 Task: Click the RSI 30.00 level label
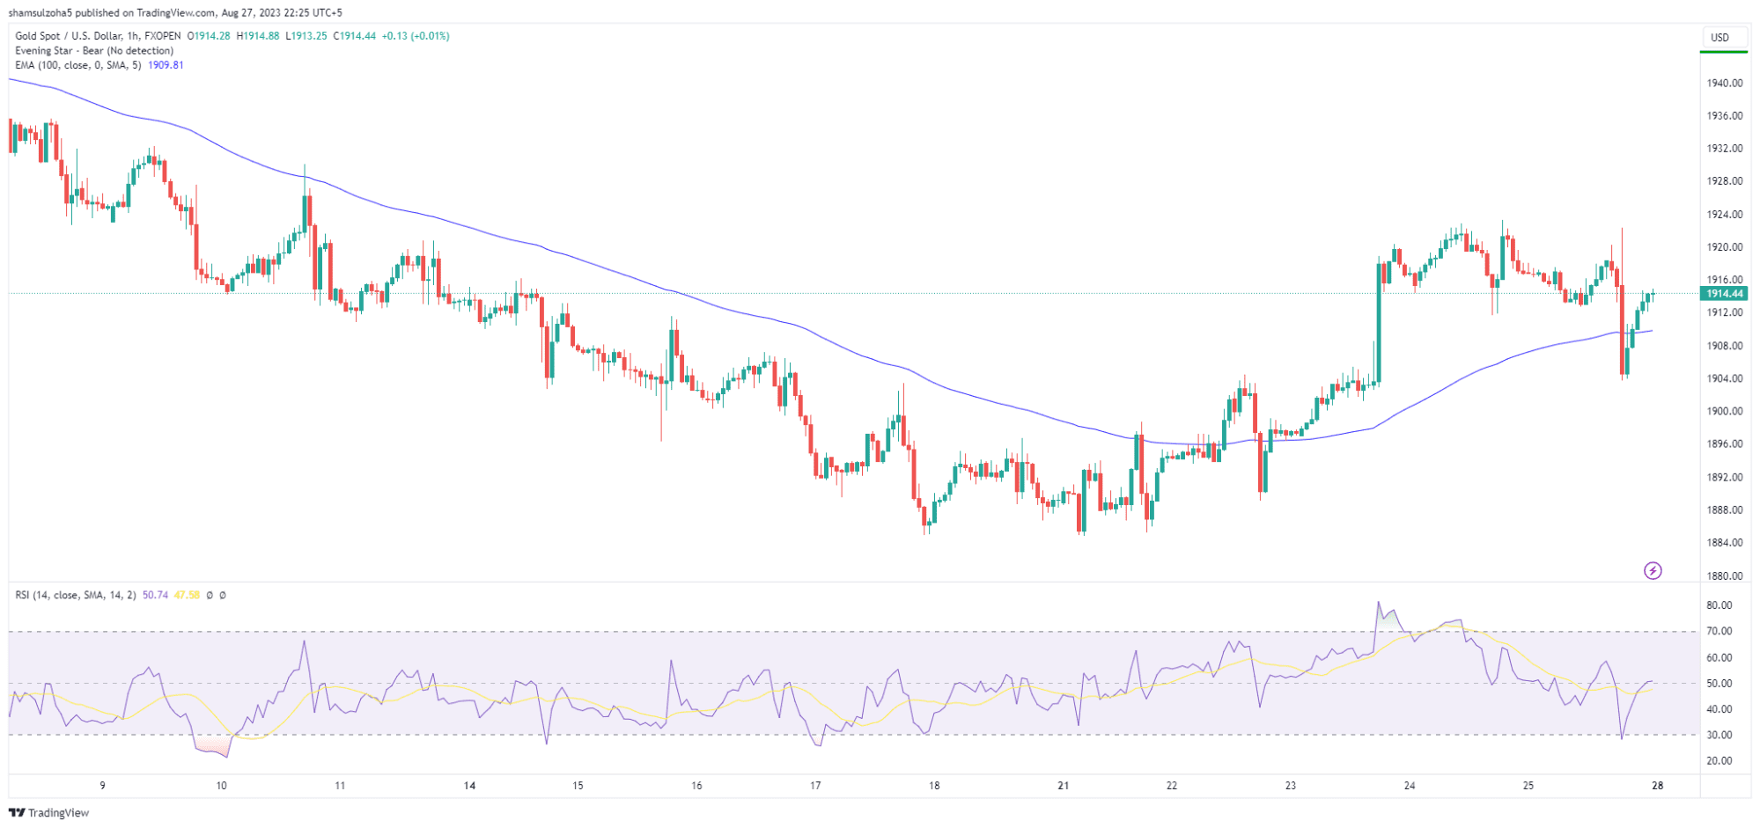(1719, 736)
